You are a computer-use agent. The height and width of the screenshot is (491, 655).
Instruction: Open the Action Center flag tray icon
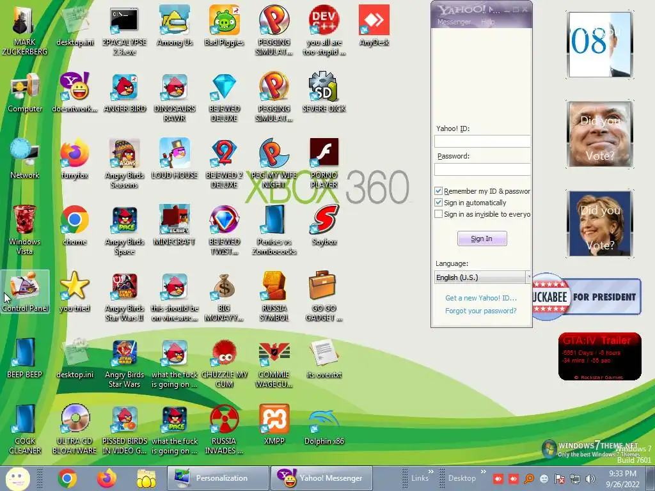[559, 478]
